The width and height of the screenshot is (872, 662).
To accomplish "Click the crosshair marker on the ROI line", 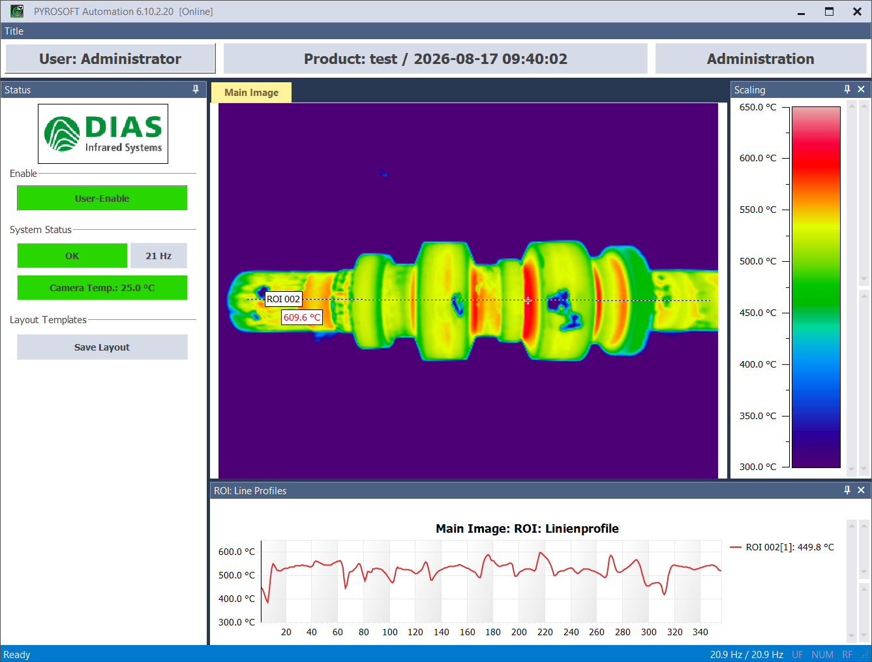I will (528, 300).
